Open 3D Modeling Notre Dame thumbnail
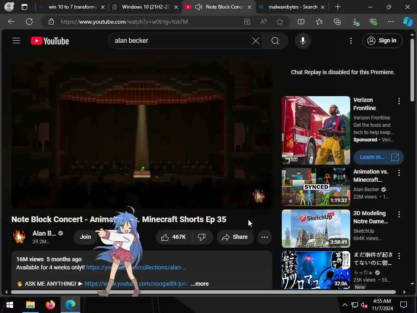The image size is (417, 313). tap(316, 228)
